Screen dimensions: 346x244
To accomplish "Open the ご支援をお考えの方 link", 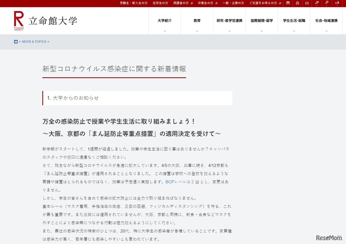I will tap(264, 3).
